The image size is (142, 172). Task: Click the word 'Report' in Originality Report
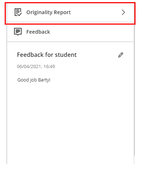(62, 13)
